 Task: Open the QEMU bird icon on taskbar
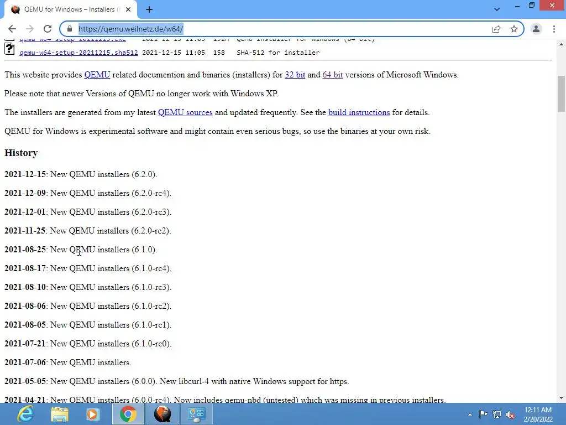tap(163, 414)
